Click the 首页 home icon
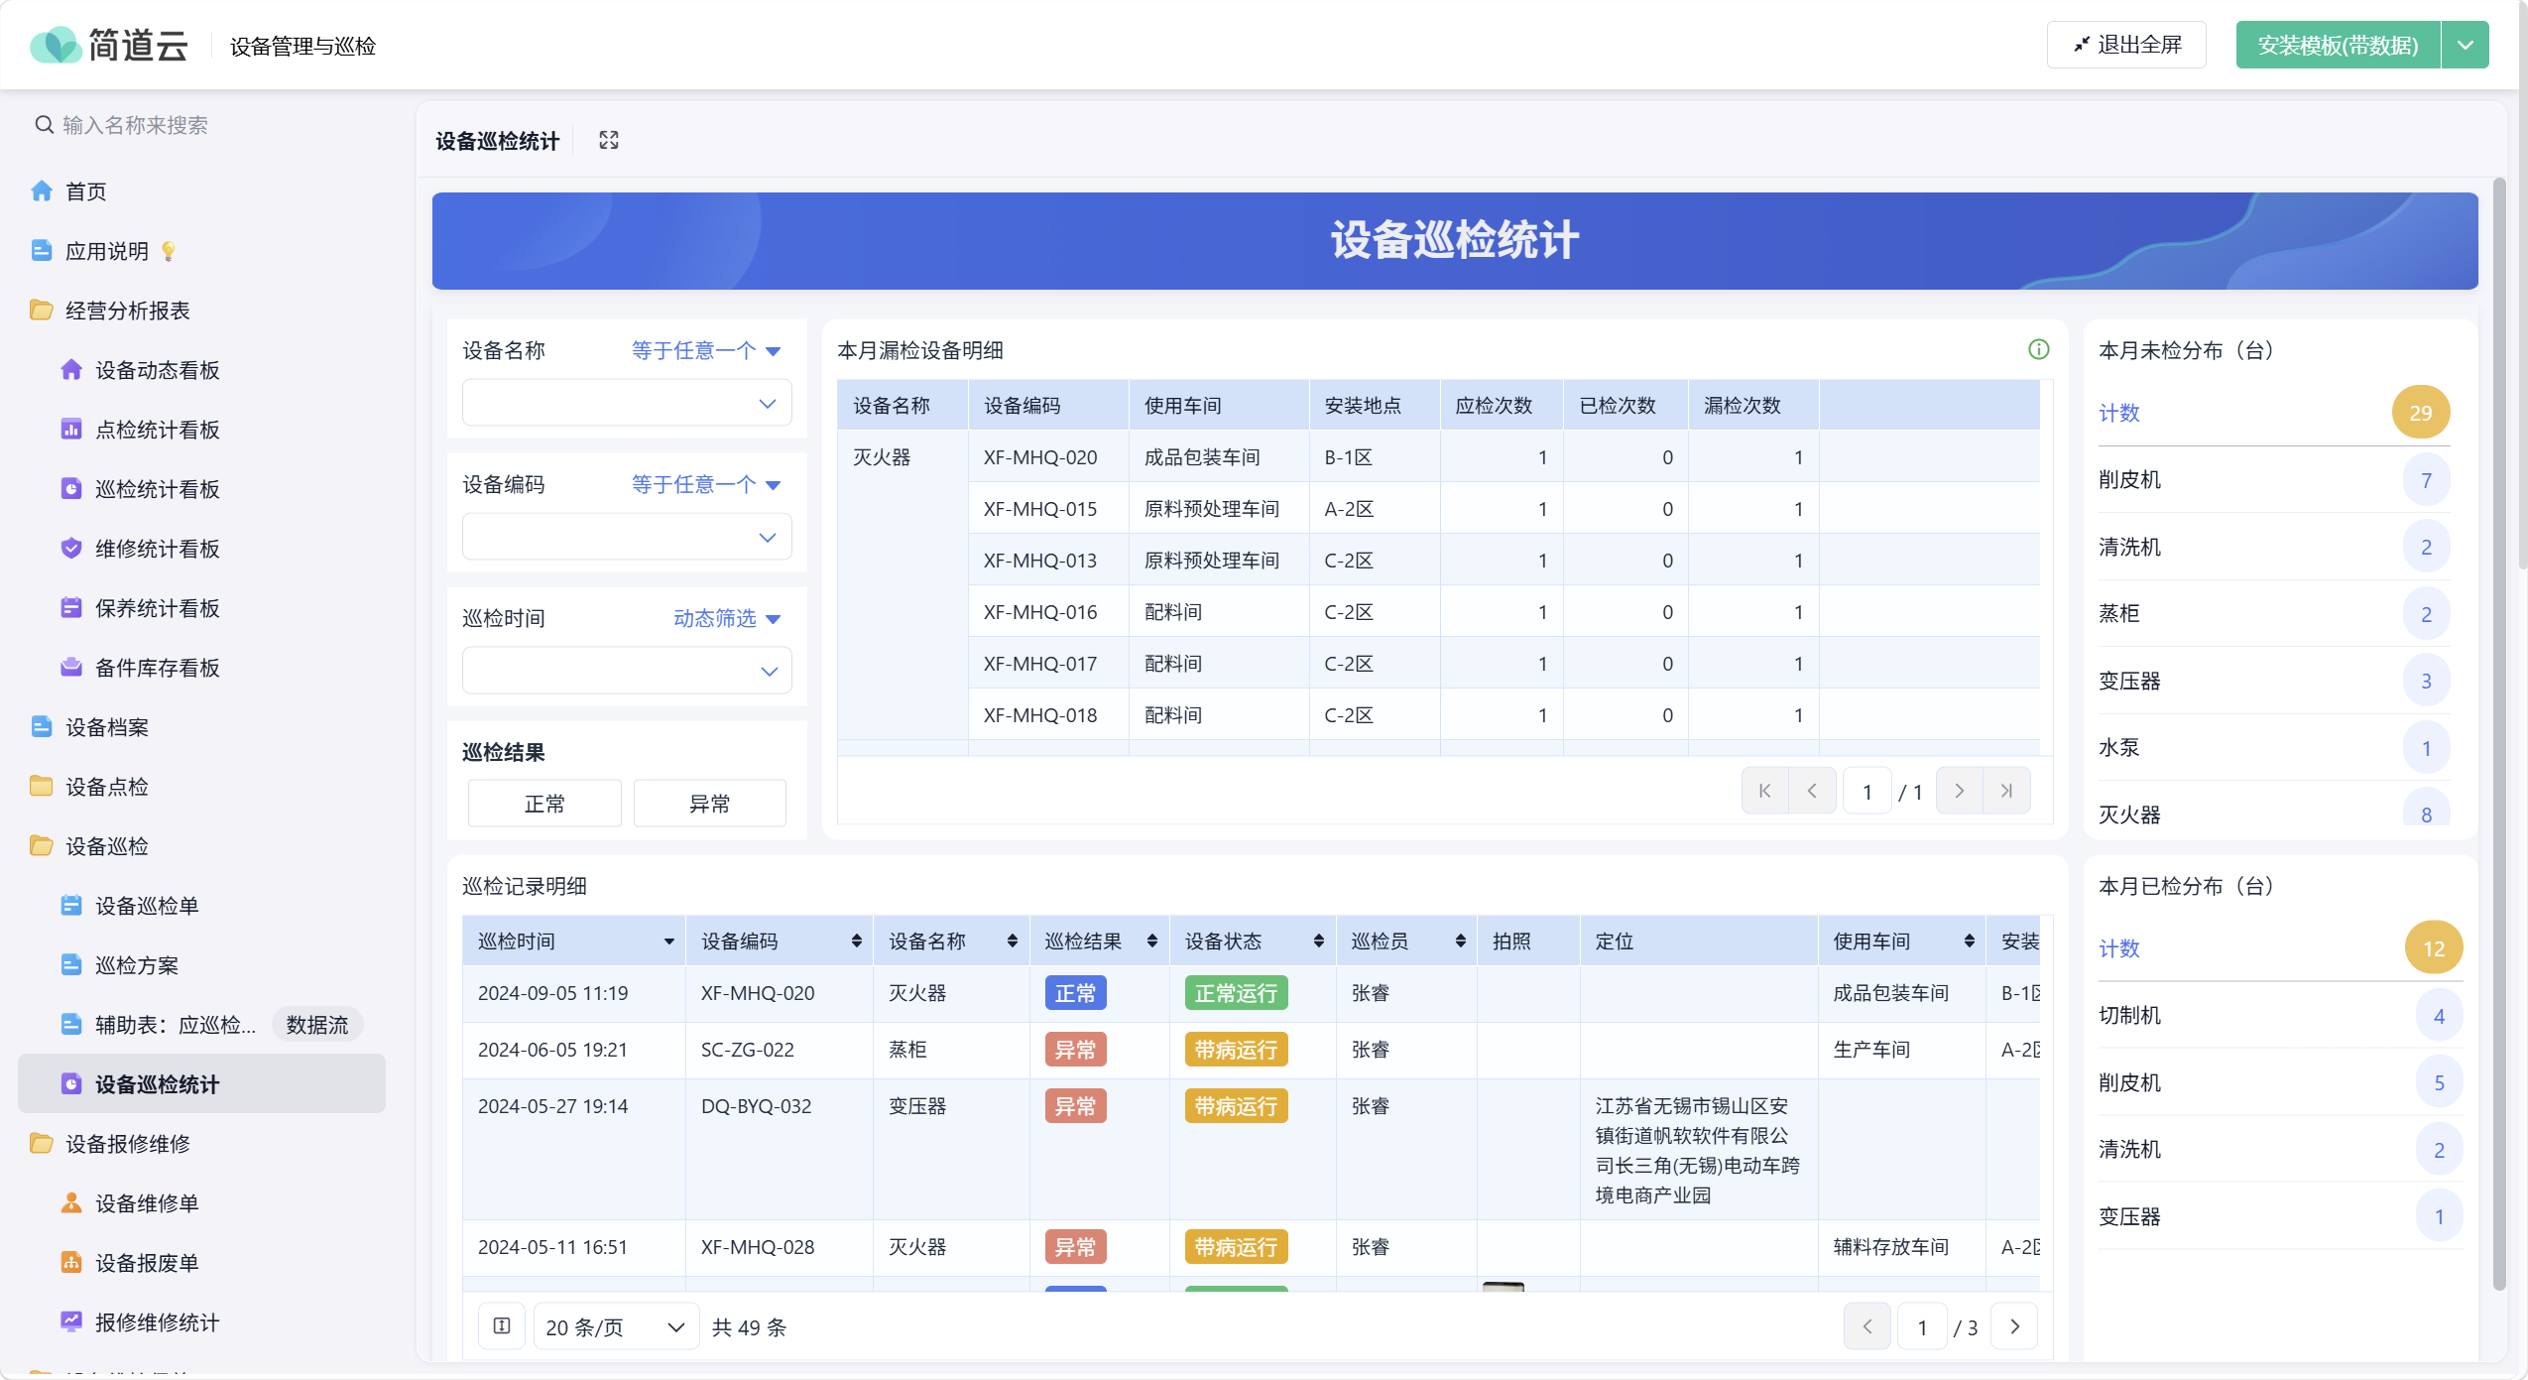Image resolution: width=2528 pixels, height=1380 pixels. click(x=42, y=190)
